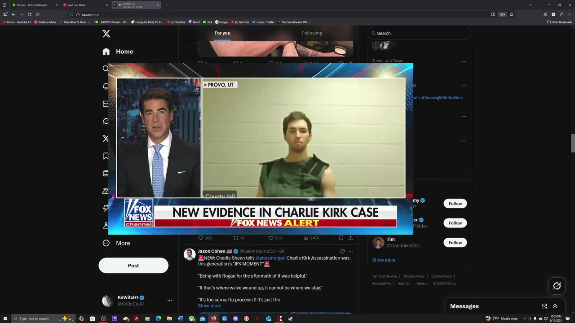Viewport: 575px width, 323px height.
Task: Toggle picture-in-picture icon in the address bar
Action: click(x=493, y=14)
